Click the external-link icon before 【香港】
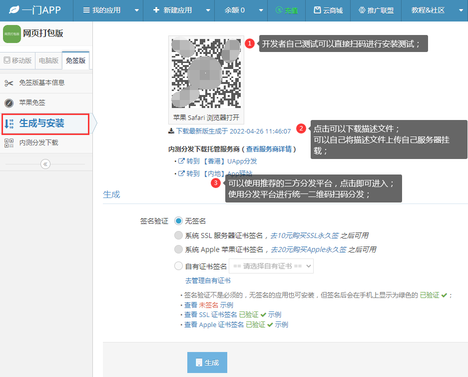This screenshot has height=377, width=468. [181, 161]
